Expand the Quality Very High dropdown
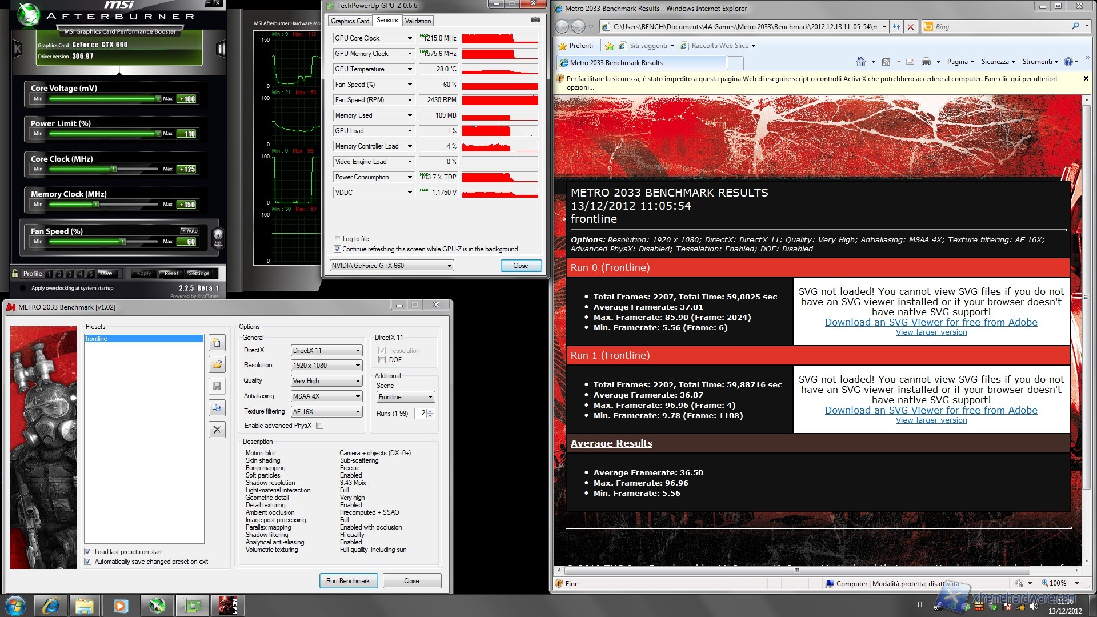1097x617 pixels. point(326,381)
